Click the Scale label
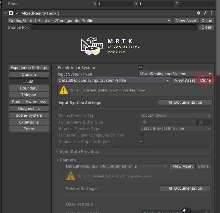This screenshot has width=220, height=213. [13, 4]
